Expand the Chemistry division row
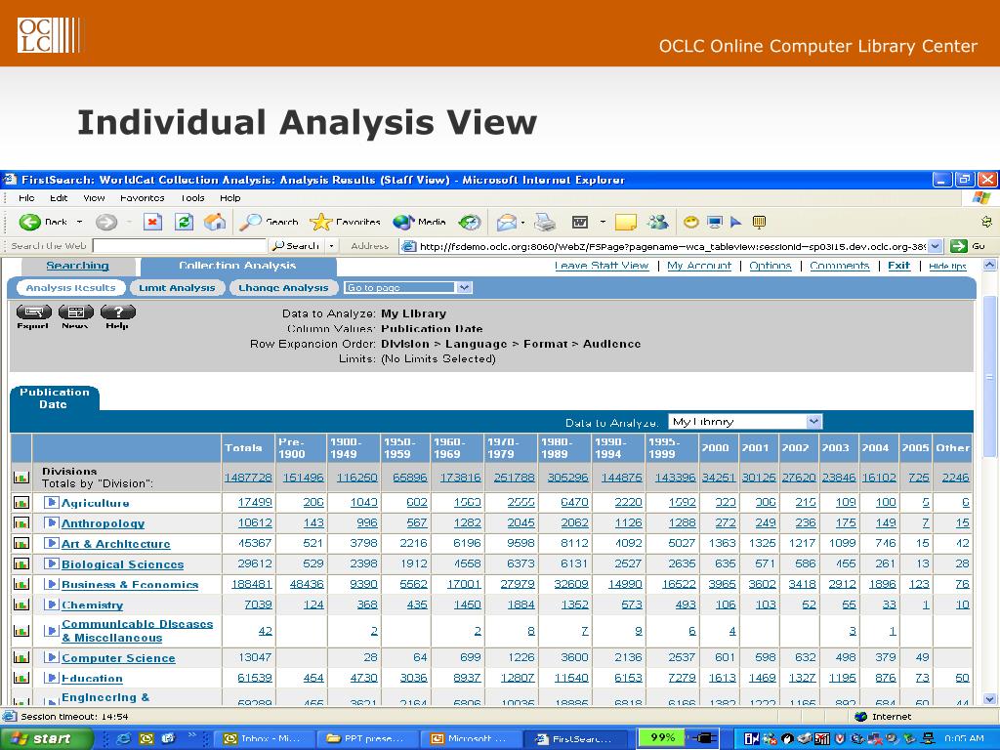Image resolution: width=1000 pixels, height=750 pixels. pos(52,604)
